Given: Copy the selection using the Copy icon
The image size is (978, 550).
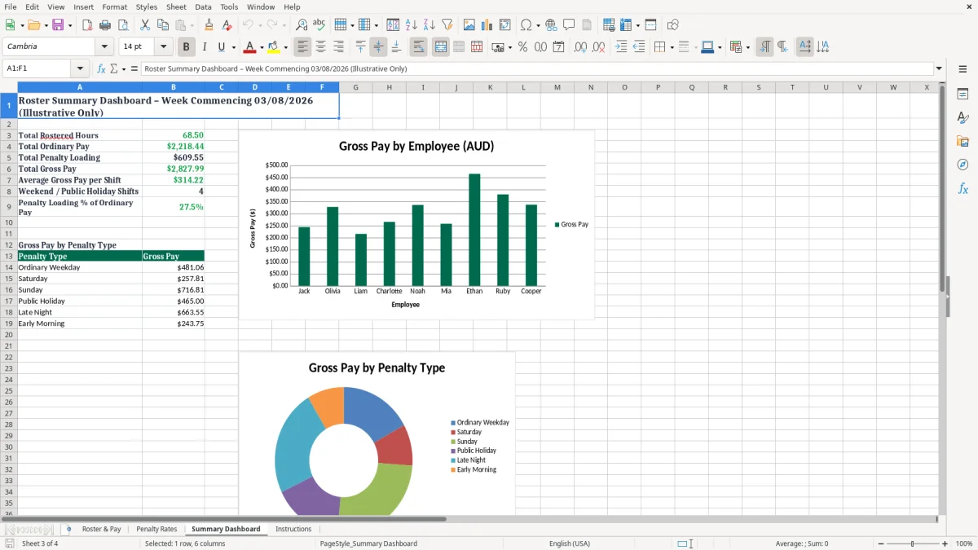Looking at the screenshot, I should coord(163,25).
